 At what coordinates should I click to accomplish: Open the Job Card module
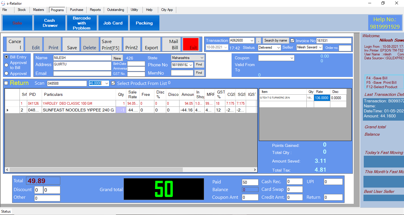113,23
